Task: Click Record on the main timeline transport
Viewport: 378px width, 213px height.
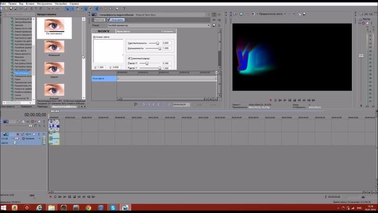Action: tap(51, 197)
